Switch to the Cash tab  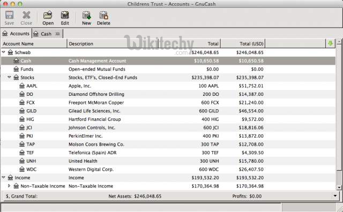click(x=48, y=34)
